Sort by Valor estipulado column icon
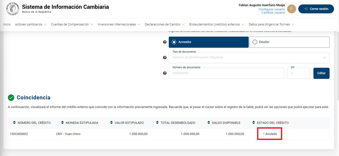Image resolution: width=339 pixels, height=156 pixels. [x=111, y=123]
